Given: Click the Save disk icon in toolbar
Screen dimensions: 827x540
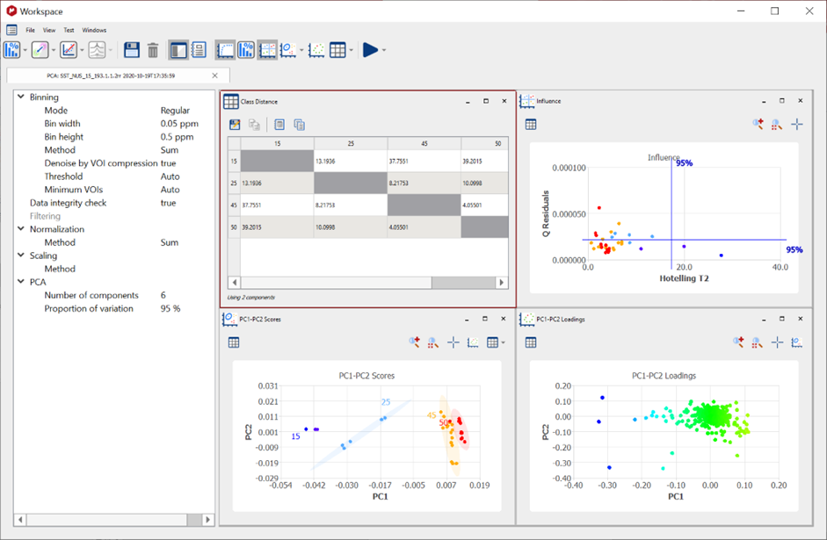Looking at the screenshot, I should pyautogui.click(x=132, y=50).
